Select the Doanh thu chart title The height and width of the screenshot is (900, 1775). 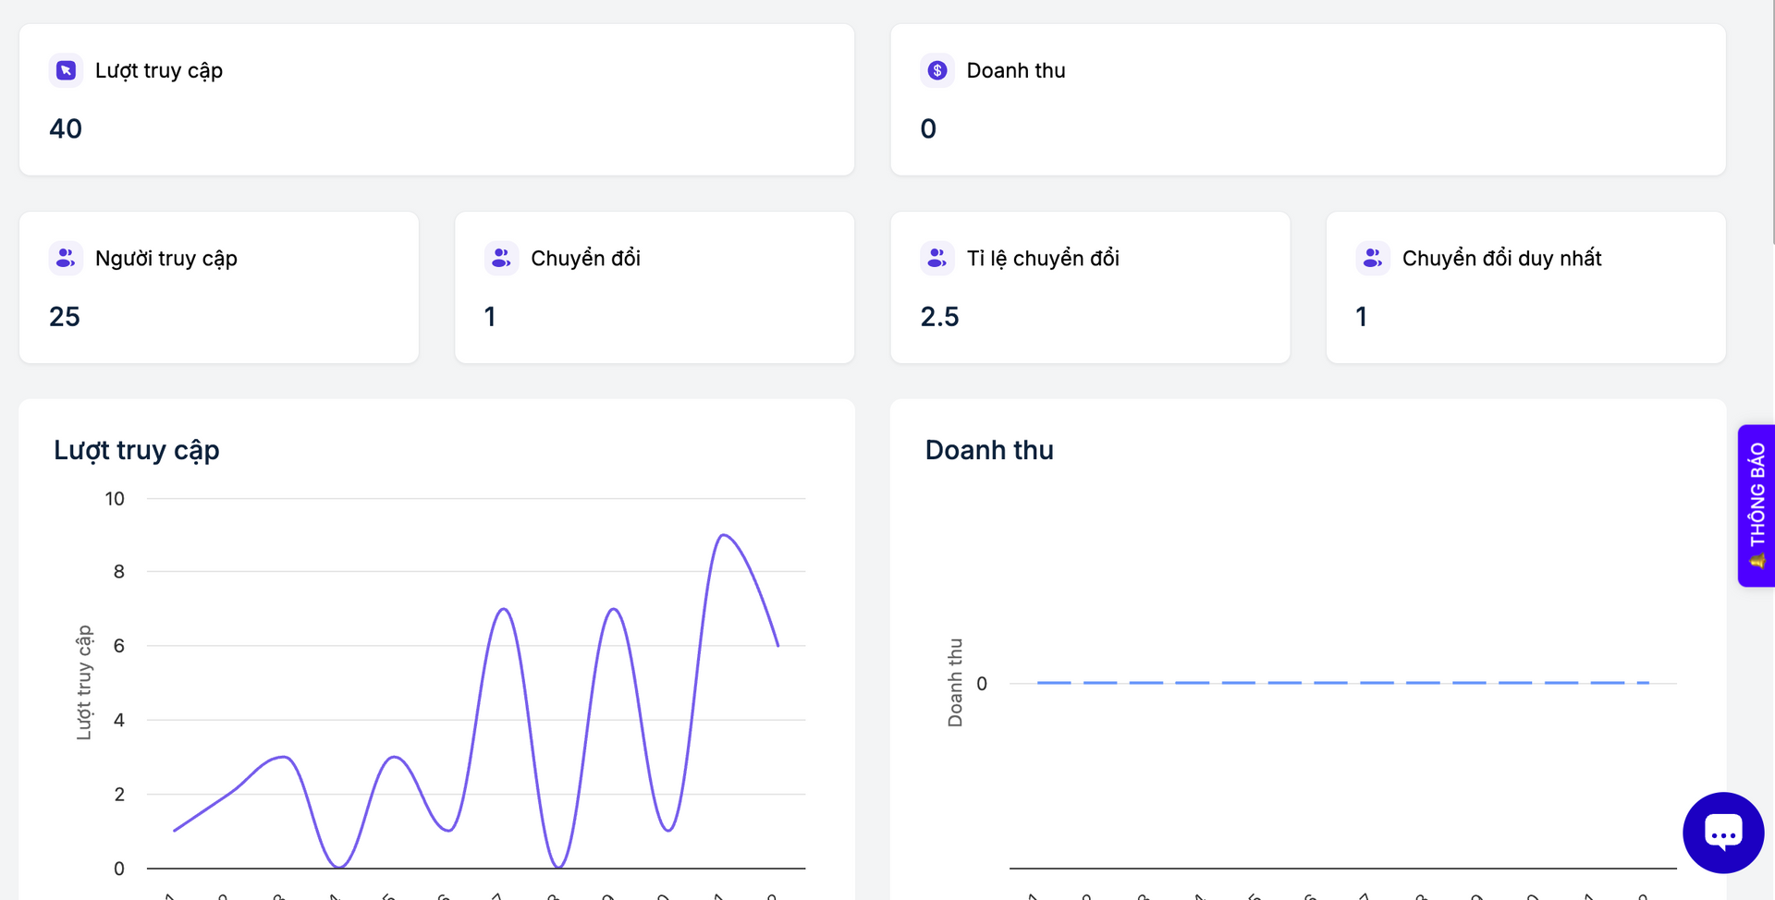989,450
